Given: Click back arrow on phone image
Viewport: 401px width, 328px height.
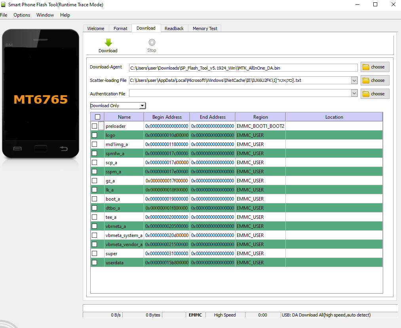Looking at the screenshot, I should 64,149.
